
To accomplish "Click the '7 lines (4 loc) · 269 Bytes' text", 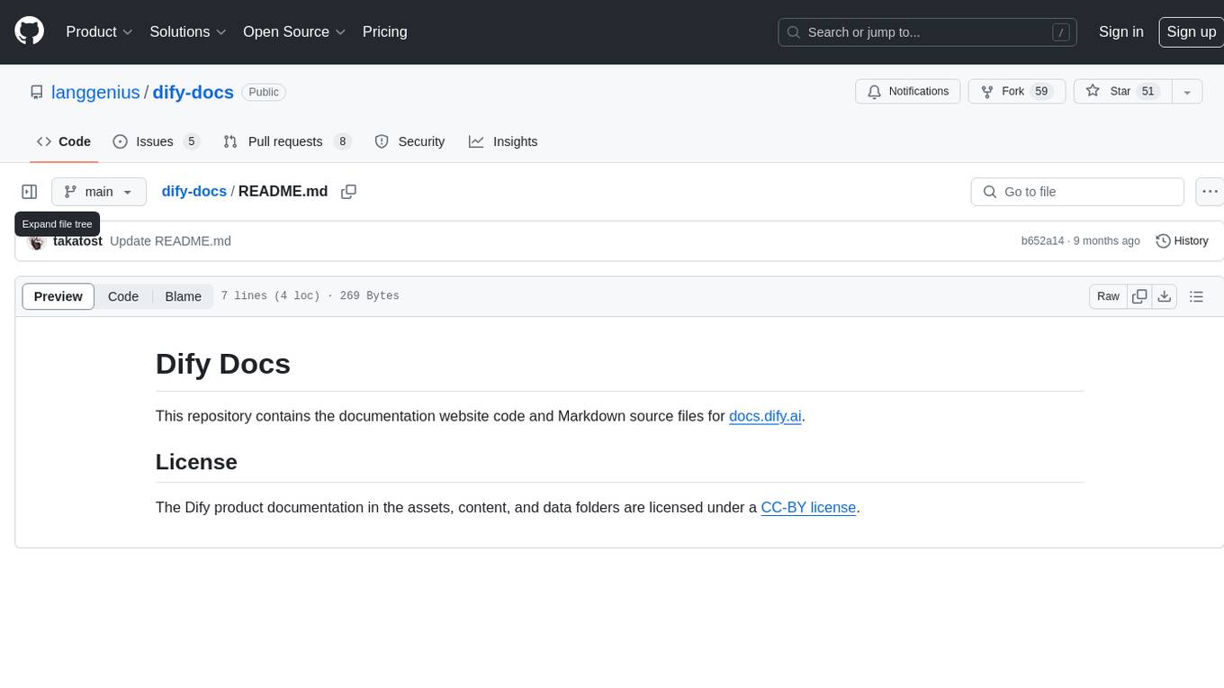I will 310,296.
